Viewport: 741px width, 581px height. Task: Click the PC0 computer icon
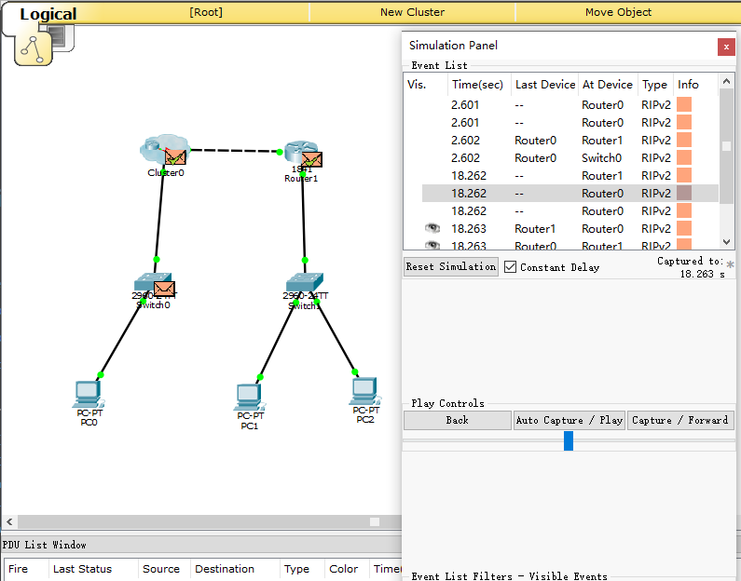[x=88, y=394]
